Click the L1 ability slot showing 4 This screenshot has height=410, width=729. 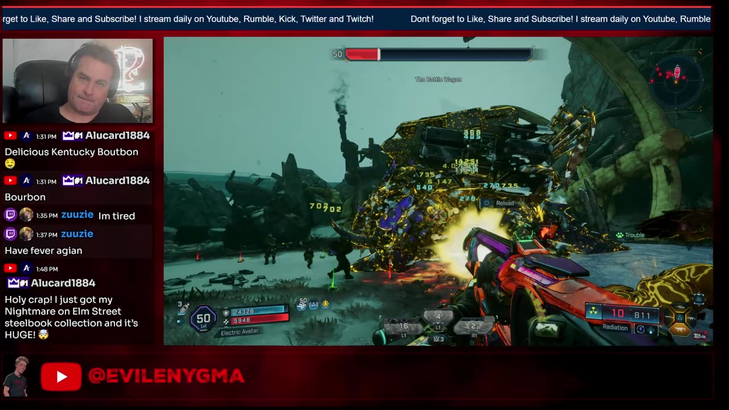[438, 317]
